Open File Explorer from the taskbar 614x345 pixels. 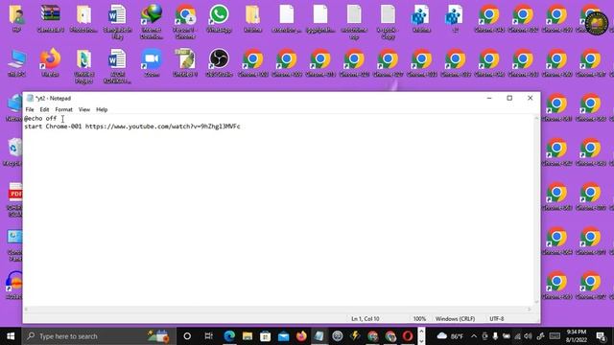(x=248, y=336)
